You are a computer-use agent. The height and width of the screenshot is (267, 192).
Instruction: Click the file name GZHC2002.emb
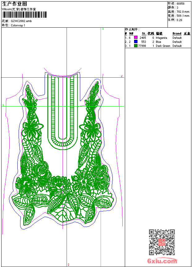21,21
